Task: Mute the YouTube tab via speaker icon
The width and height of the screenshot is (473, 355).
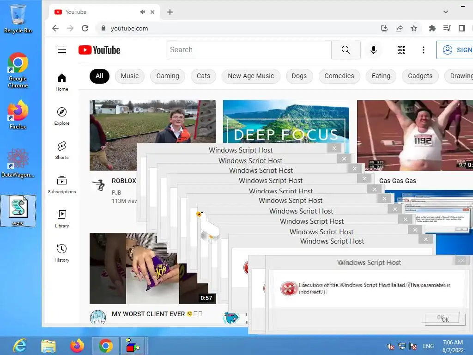Action: click(142, 12)
